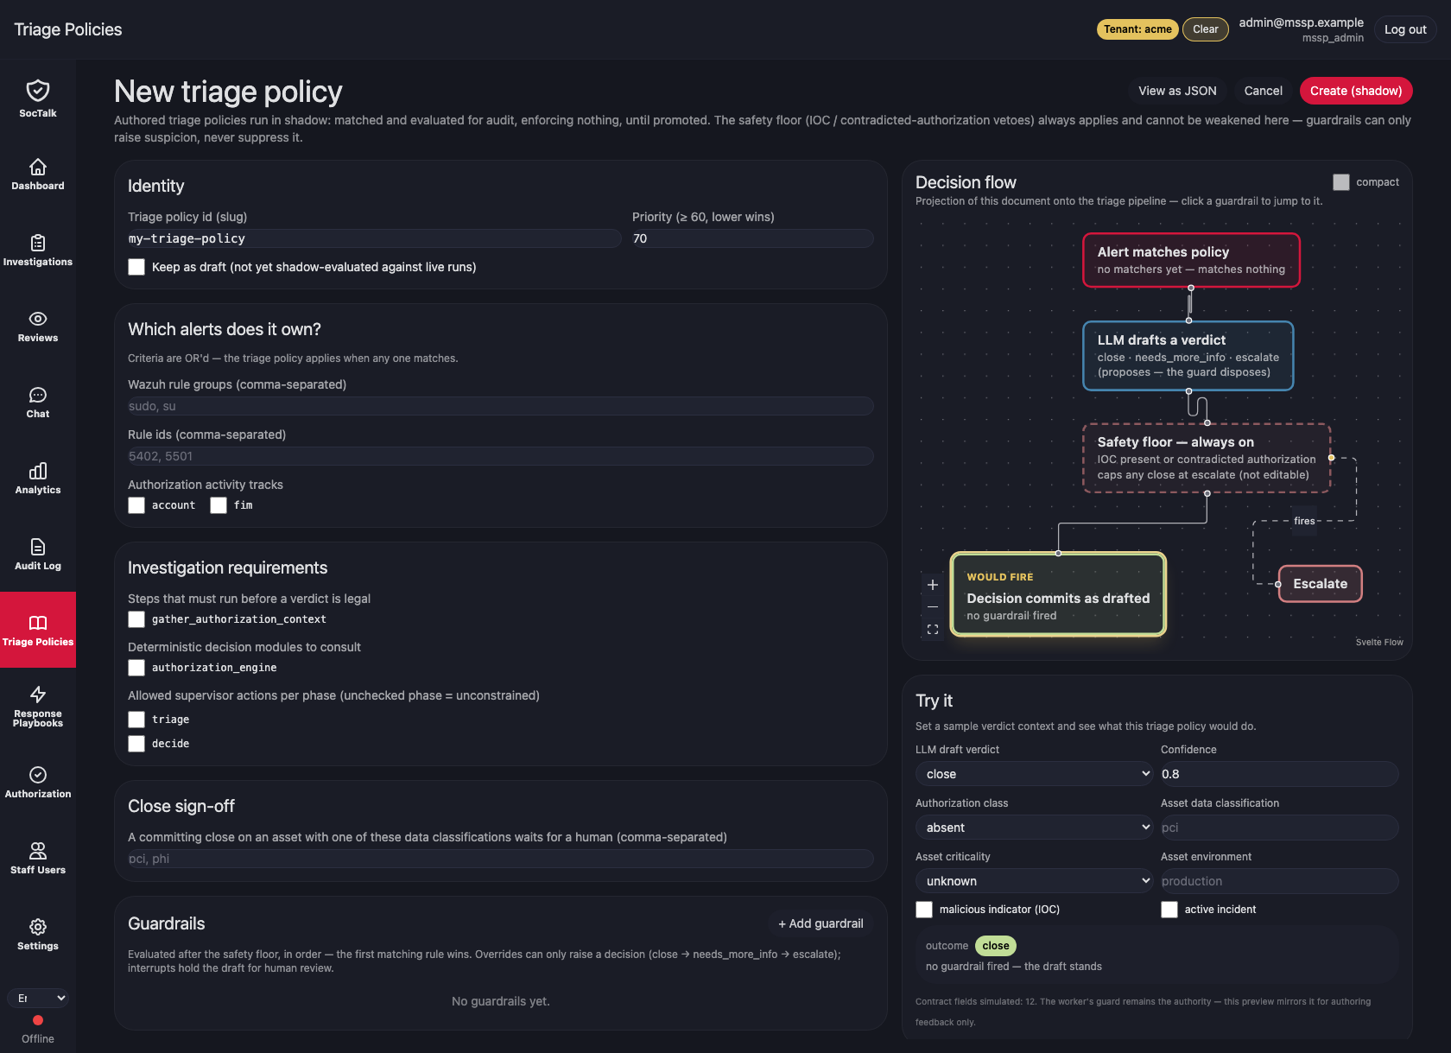Select Triage Policies book icon

pos(38,623)
